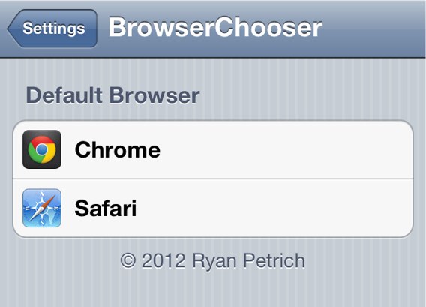The width and height of the screenshot is (426, 307).
Task: Click the Default Browser section header
Action: [112, 95]
